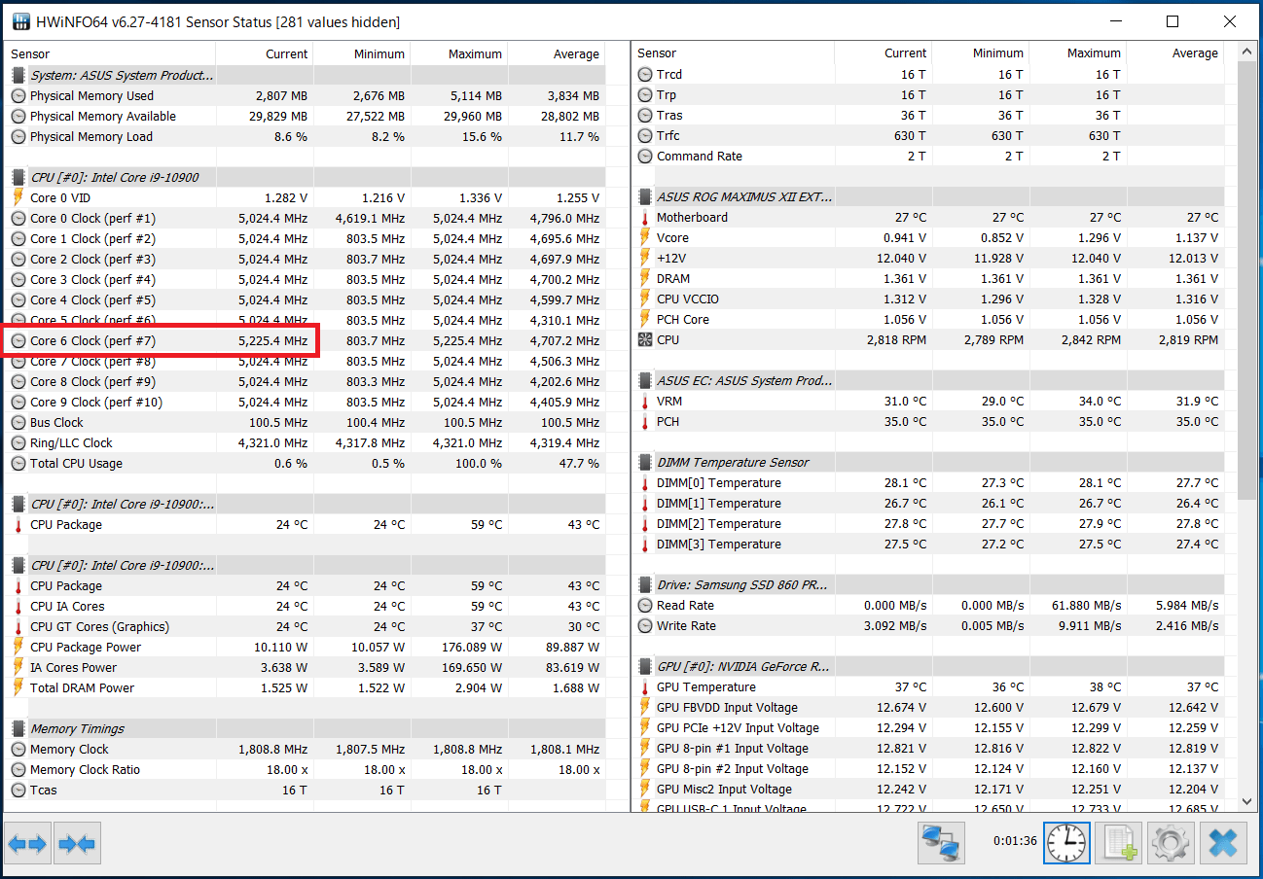Select the CPU VCCIO row
The height and width of the screenshot is (879, 1263).
tap(927, 299)
